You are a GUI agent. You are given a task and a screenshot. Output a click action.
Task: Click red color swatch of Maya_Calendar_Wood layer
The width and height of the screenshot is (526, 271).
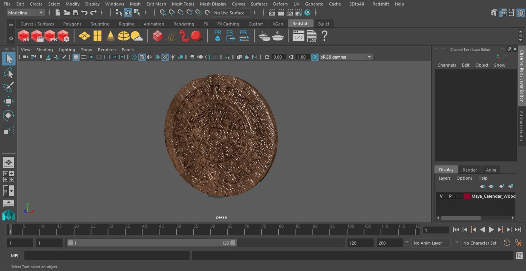(467, 196)
